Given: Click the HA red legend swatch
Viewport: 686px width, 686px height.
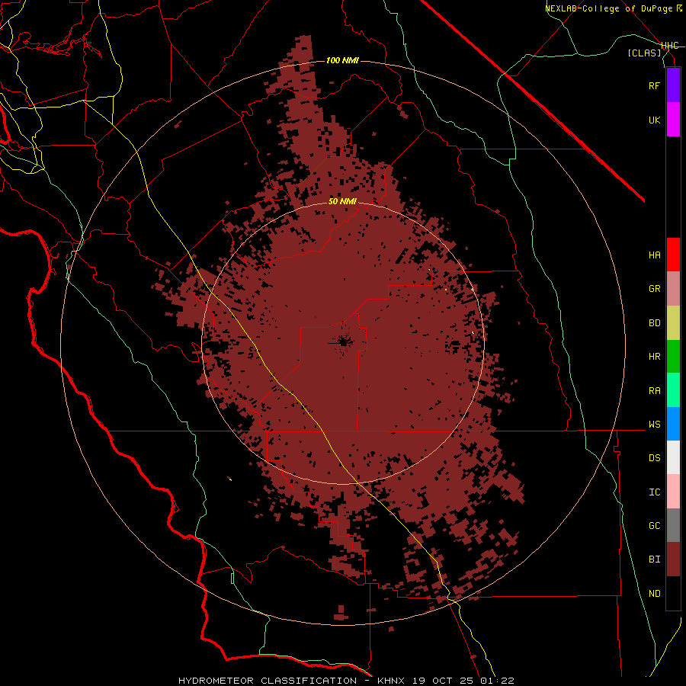Looking at the screenshot, I should tap(673, 255).
